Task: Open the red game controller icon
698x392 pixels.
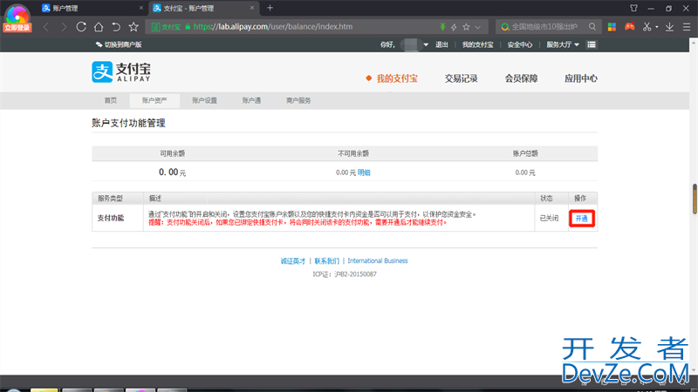Action: click(629, 27)
